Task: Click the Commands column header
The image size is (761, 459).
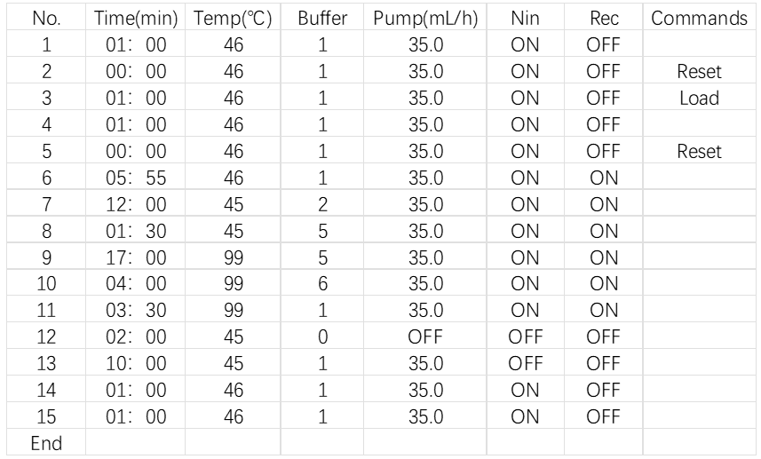Action: 699,18
